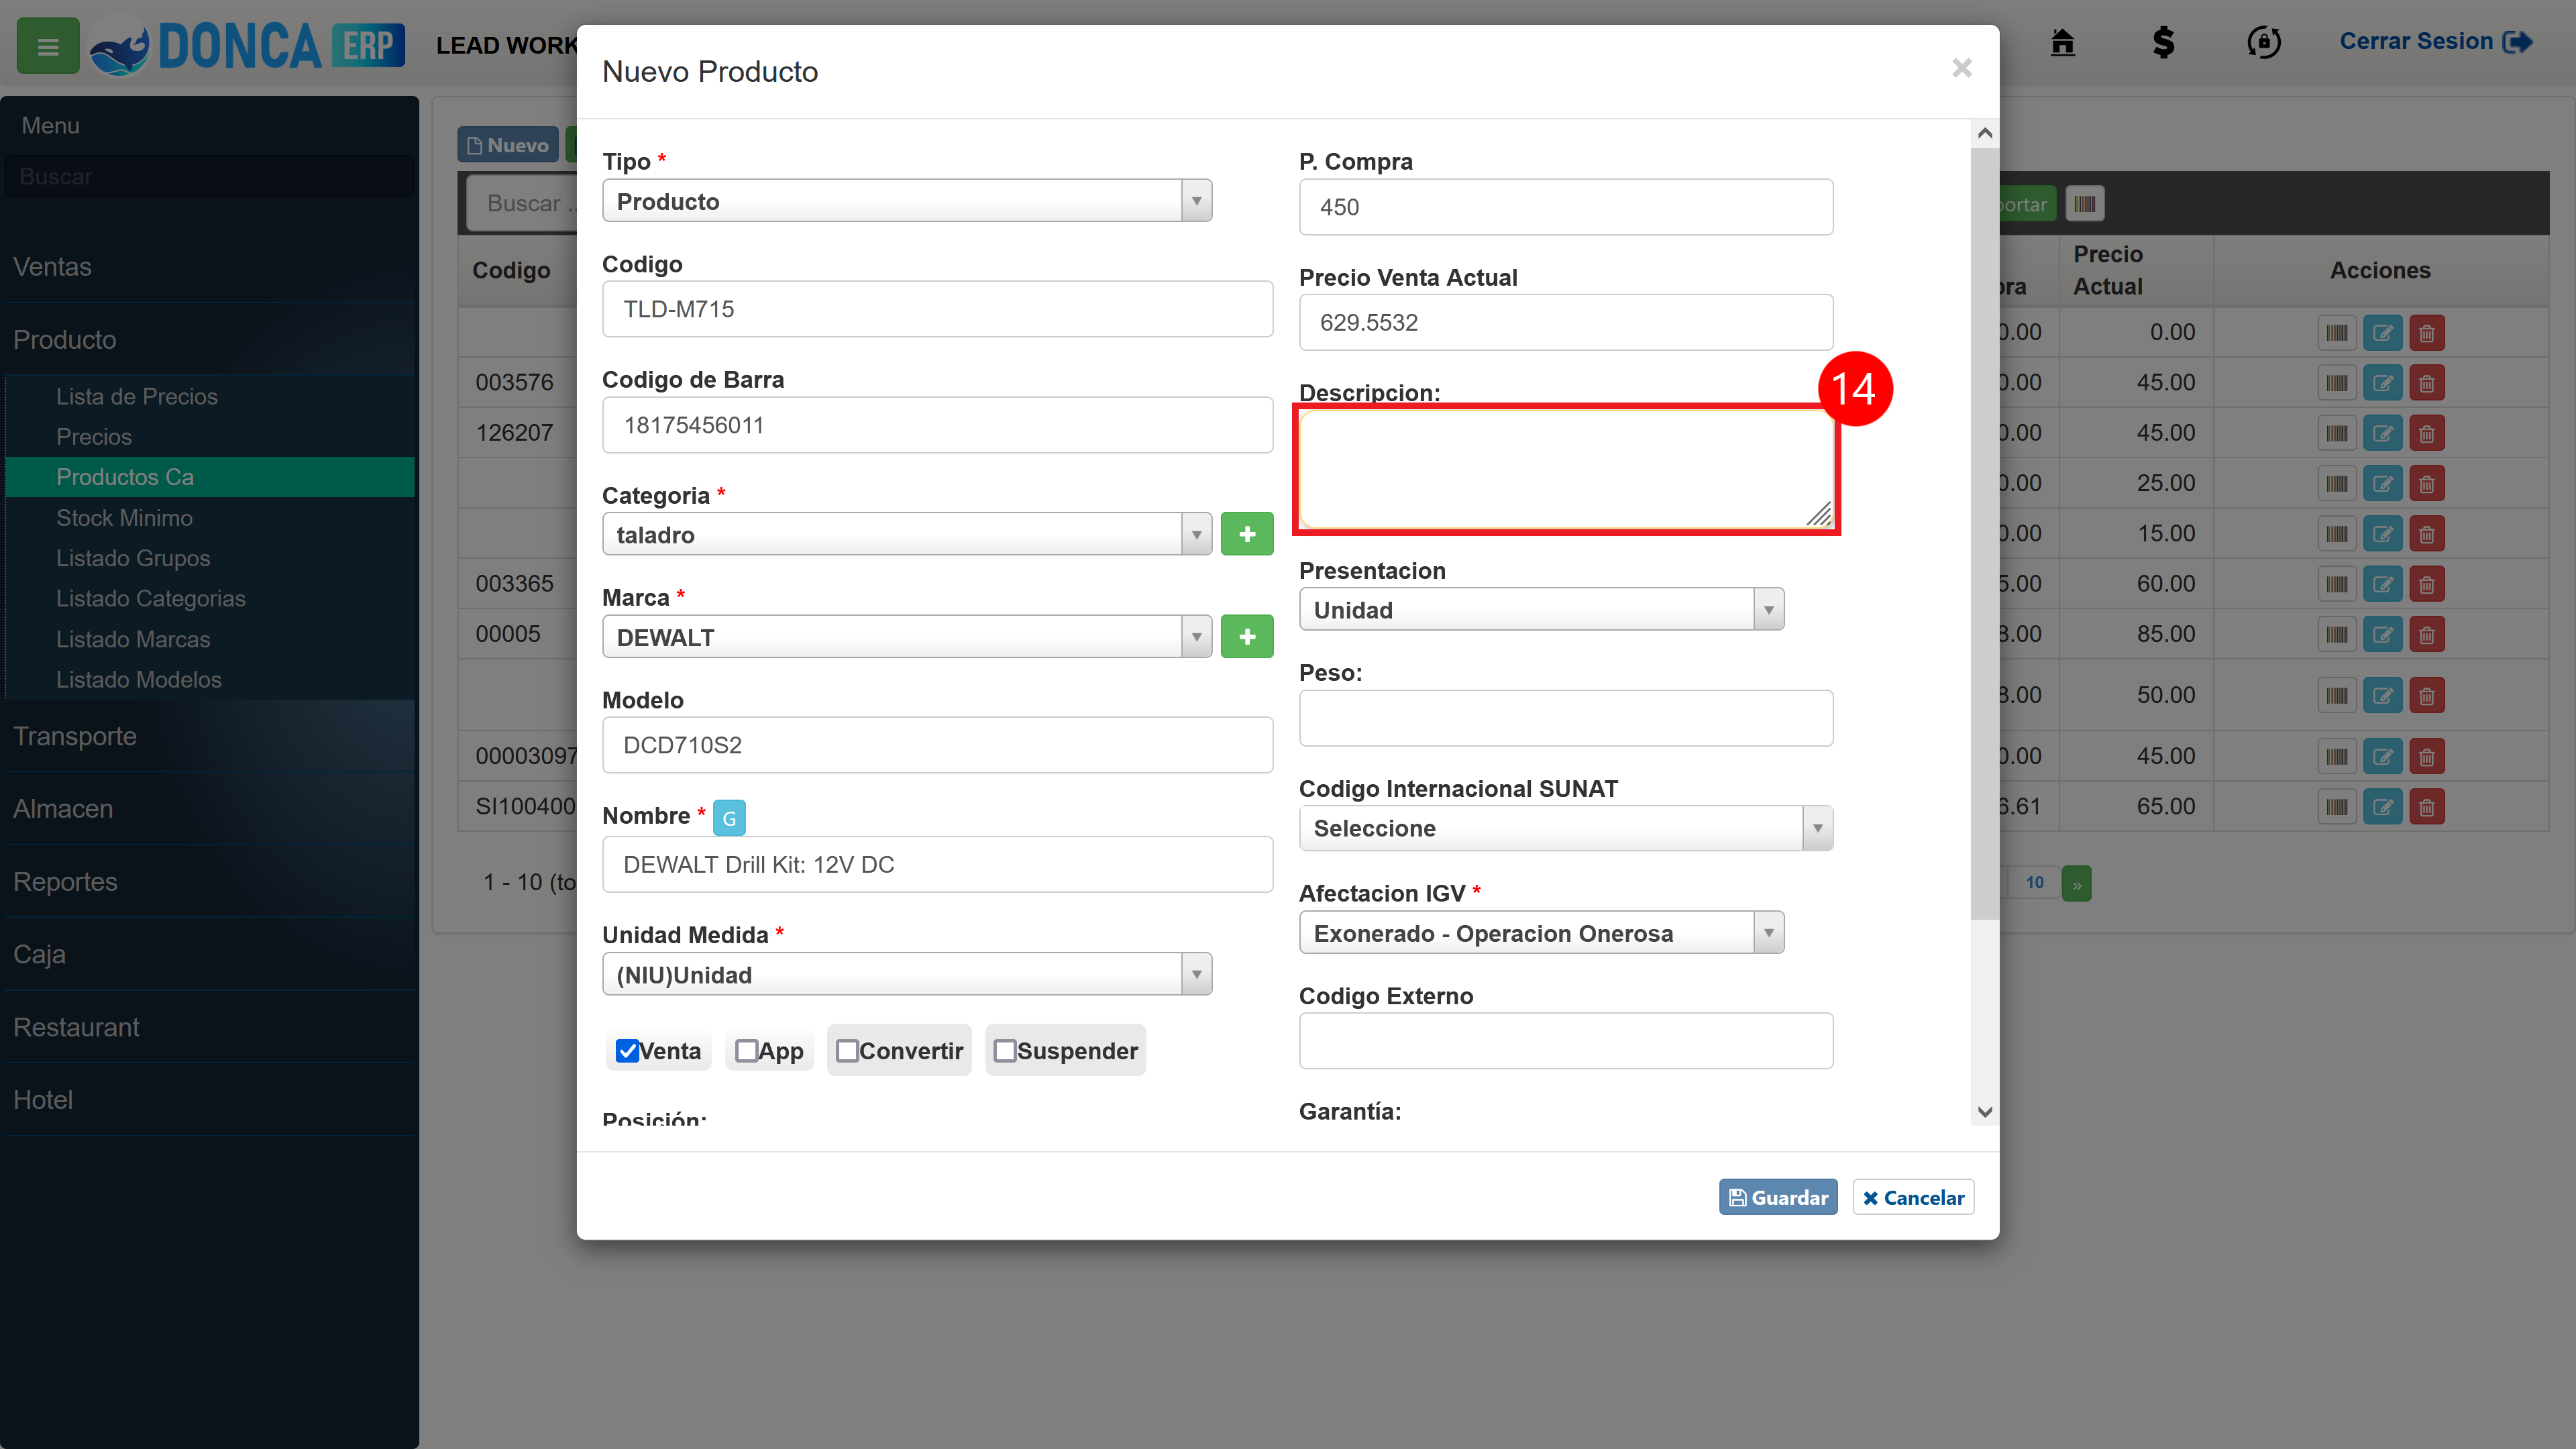
Task: Open the Almacen menu section
Action: pyautogui.click(x=209, y=809)
